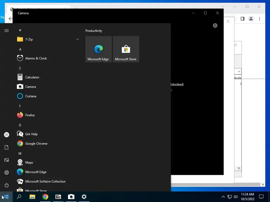This screenshot has height=202, width=270.
Task: Launch Microsoft Edge from app list
Action: click(48, 172)
